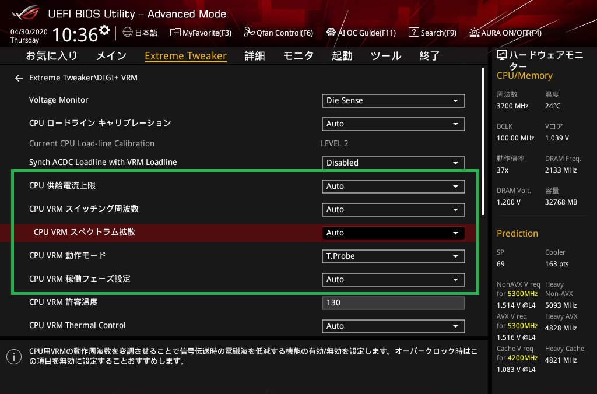Screen dimensions: 597x394
Task: Open the ツール tab
Action: [386, 55]
